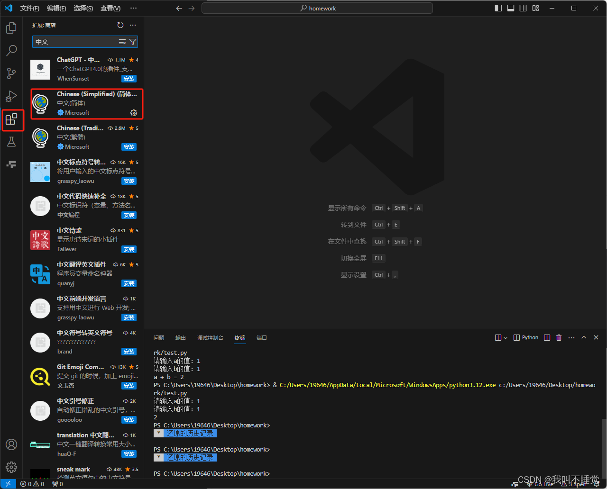The image size is (607, 489).
Task: Split the terminal pane
Action: pyautogui.click(x=547, y=338)
